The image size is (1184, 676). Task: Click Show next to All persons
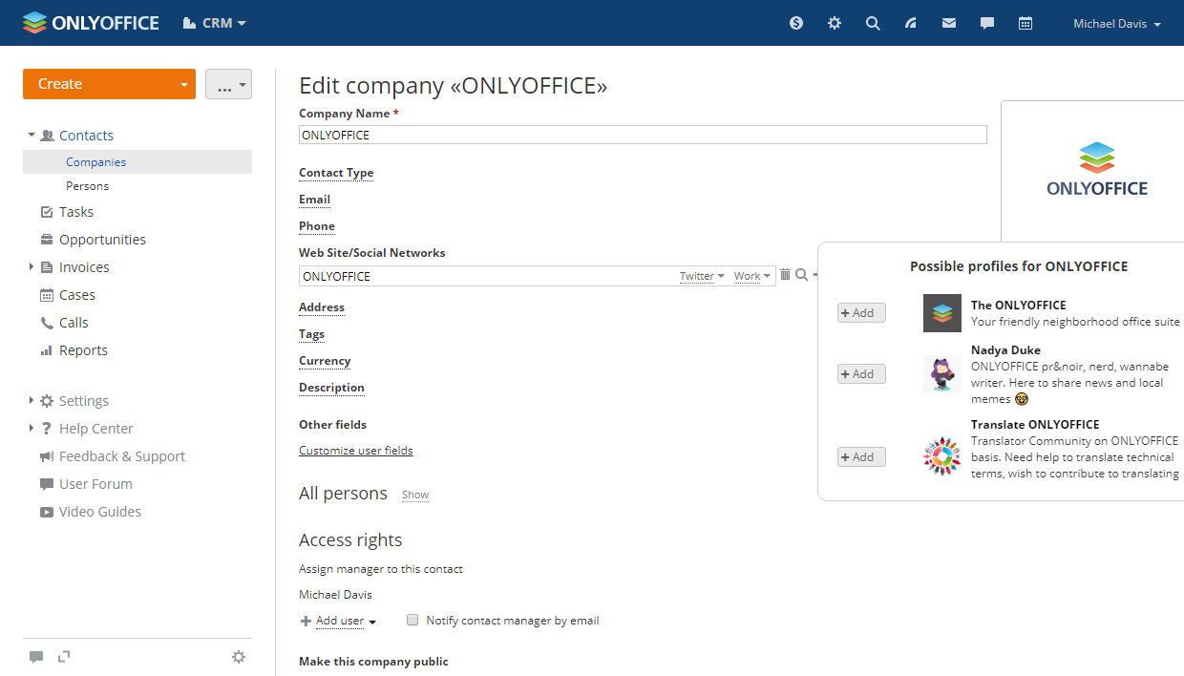(x=415, y=496)
